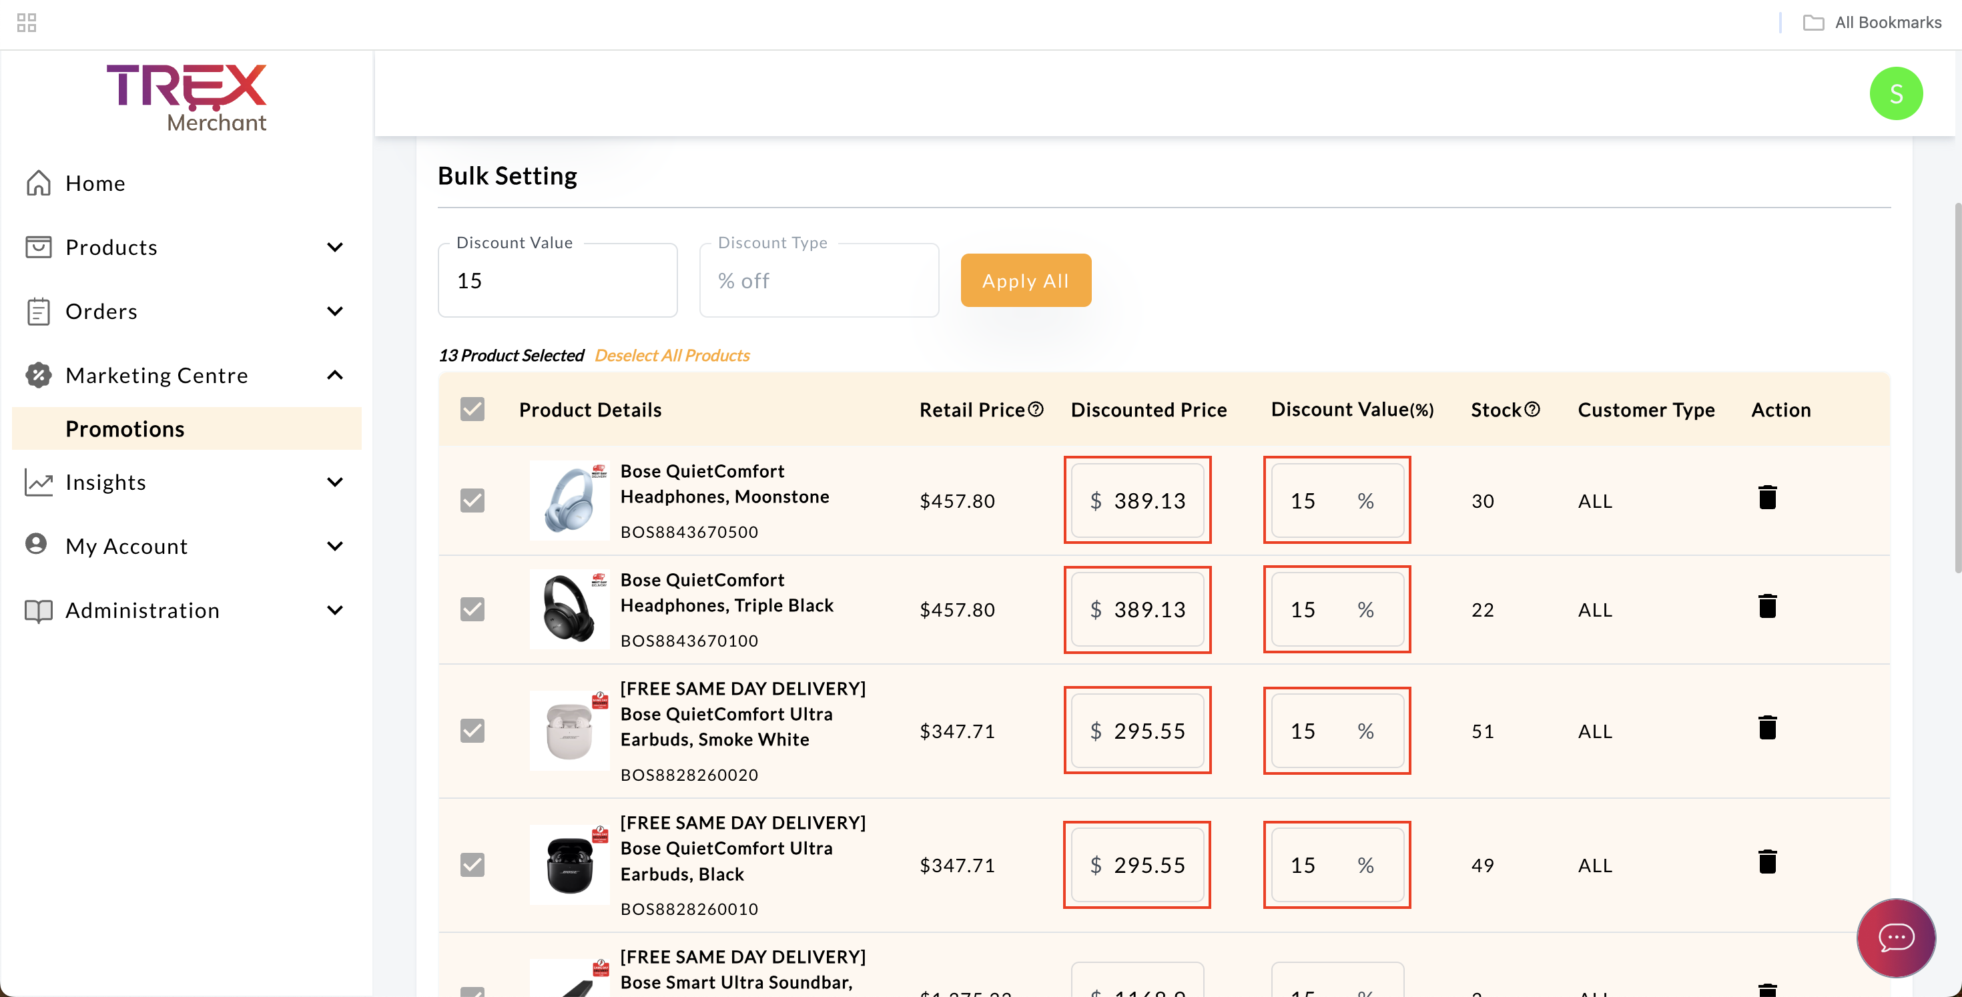This screenshot has width=1962, height=997.
Task: Delete the Moonstone Headphones row
Action: (1767, 497)
